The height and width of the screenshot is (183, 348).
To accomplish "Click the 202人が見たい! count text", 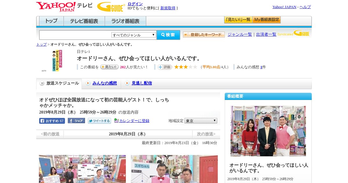I will pos(134,67).
